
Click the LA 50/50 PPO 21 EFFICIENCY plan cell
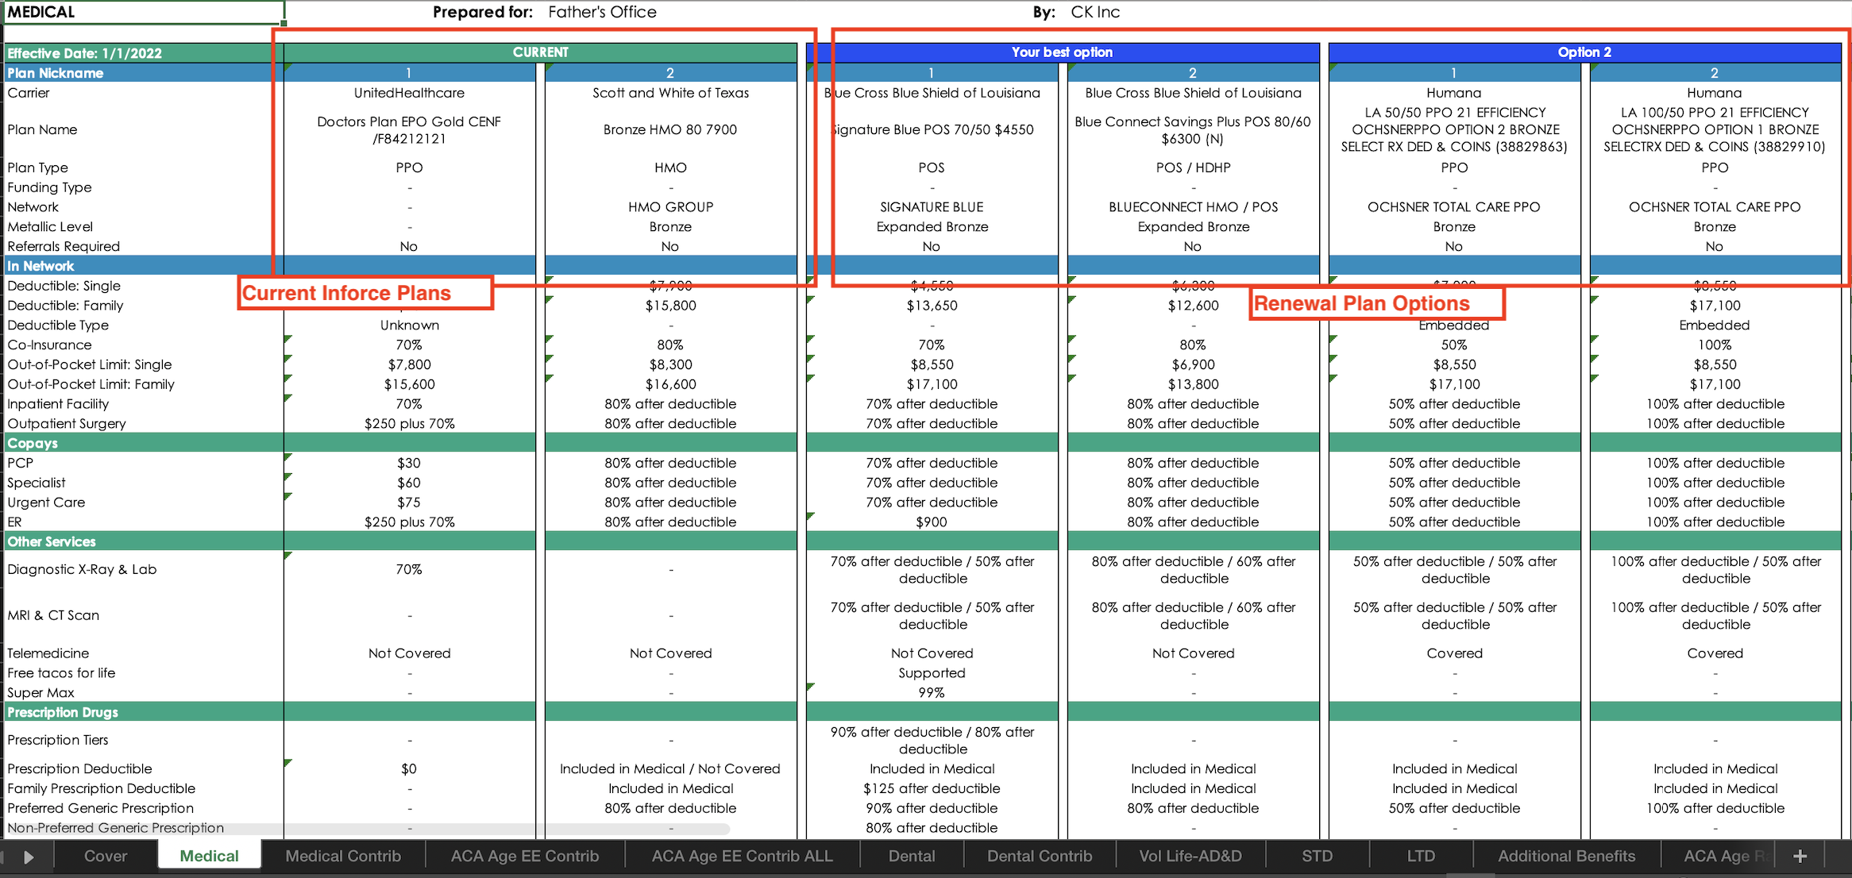click(1454, 130)
